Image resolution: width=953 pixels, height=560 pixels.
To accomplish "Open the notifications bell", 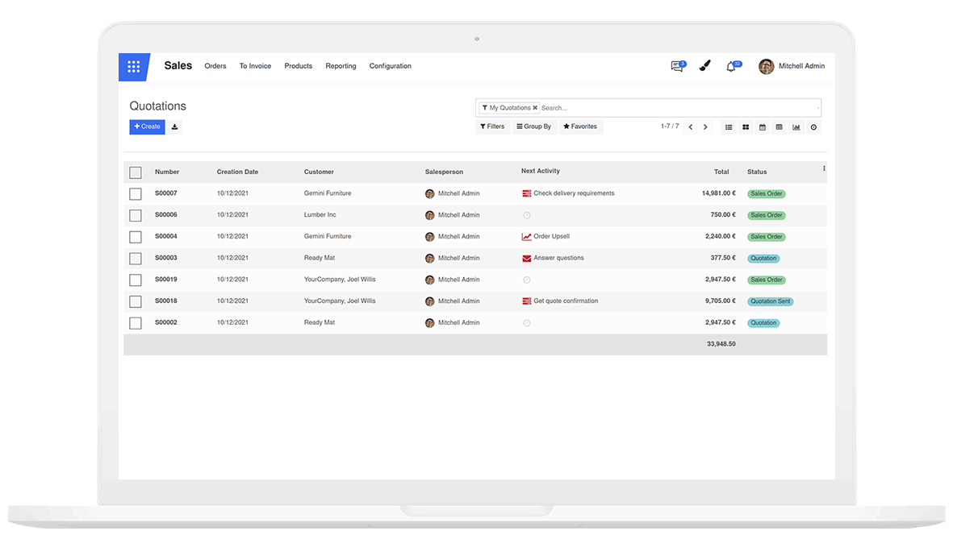I will point(731,67).
